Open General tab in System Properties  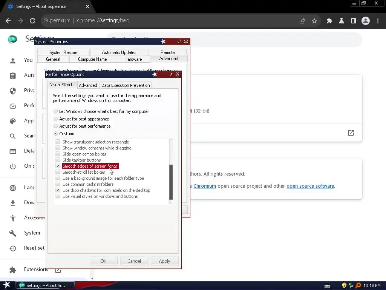(x=53, y=59)
